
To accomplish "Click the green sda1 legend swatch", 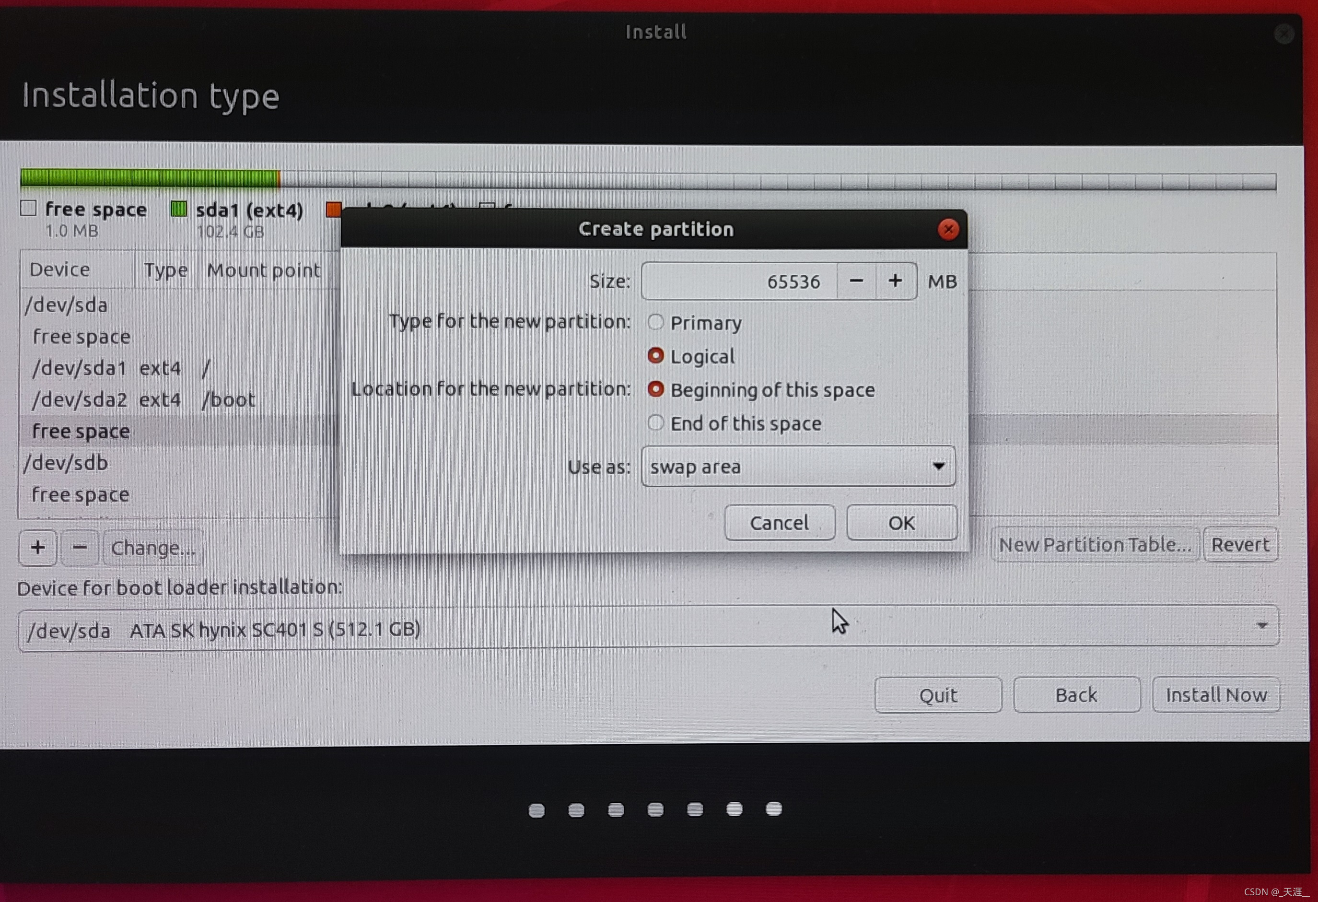I will click(x=179, y=210).
